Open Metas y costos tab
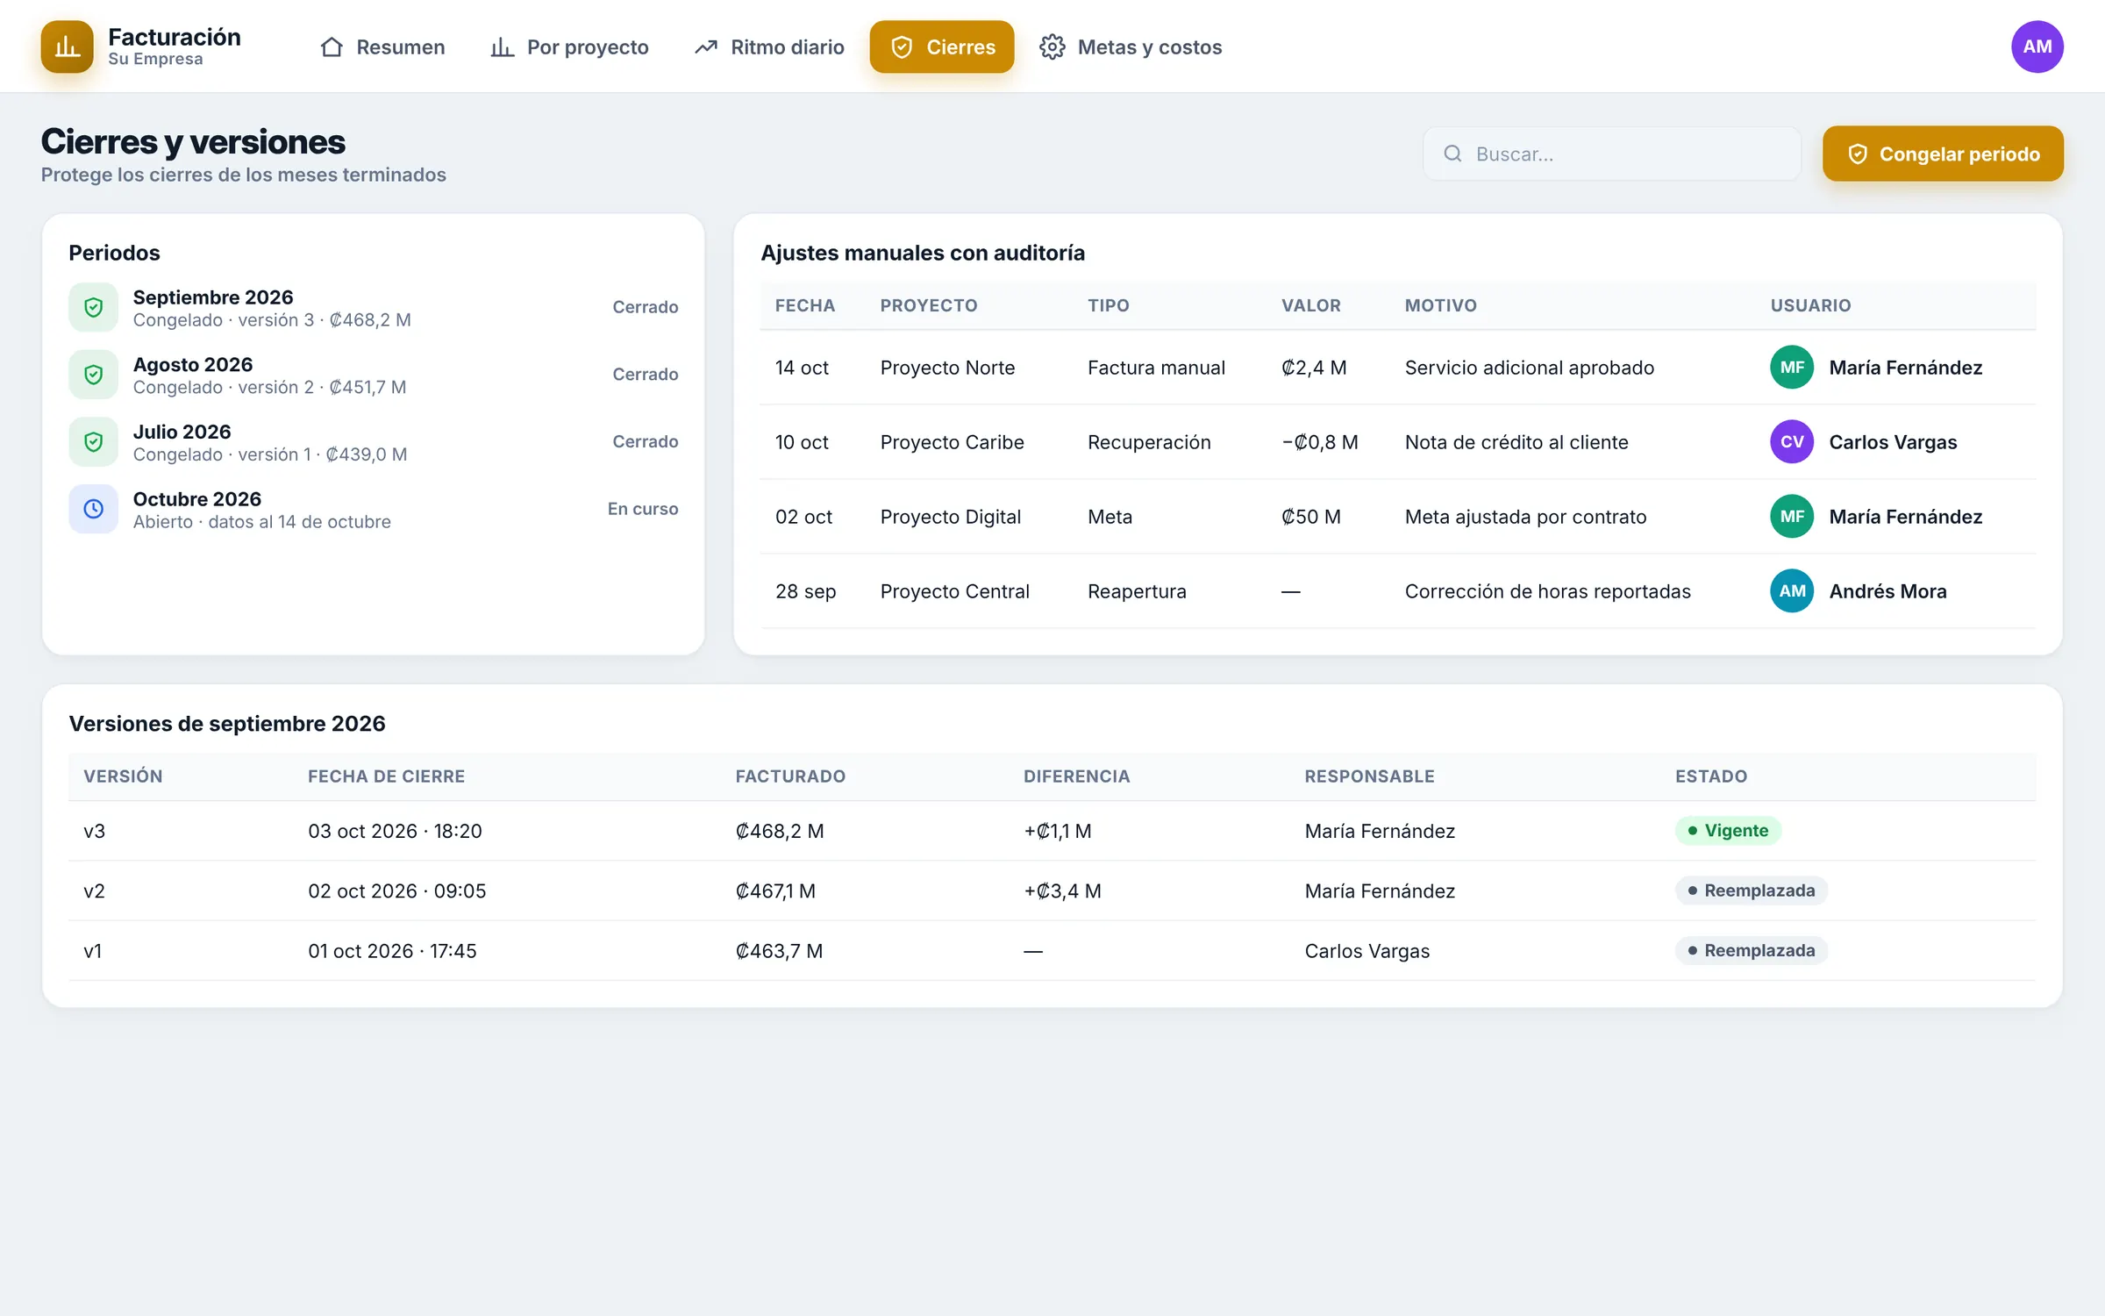Image resolution: width=2105 pixels, height=1316 pixels. (x=1131, y=46)
